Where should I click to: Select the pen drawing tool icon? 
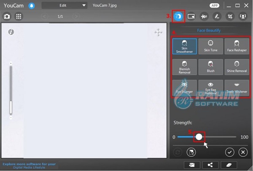(x=217, y=16)
